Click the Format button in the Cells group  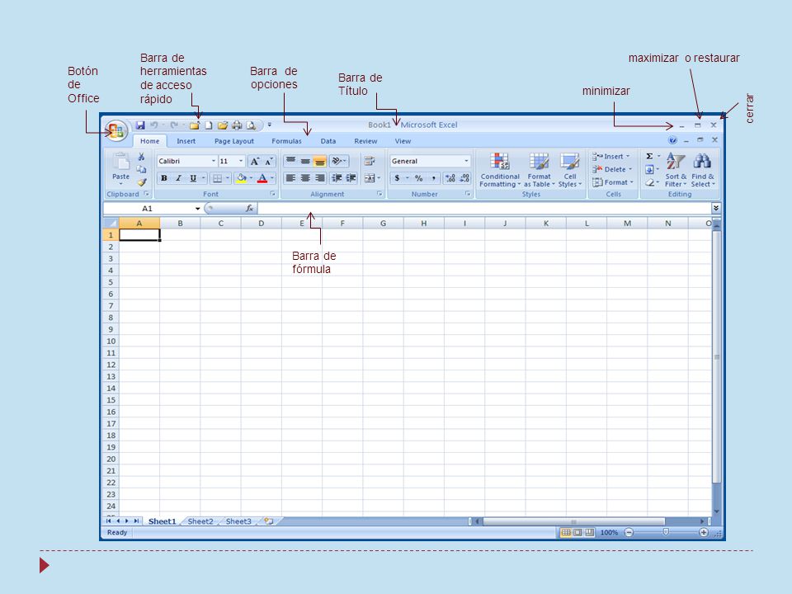point(613,182)
